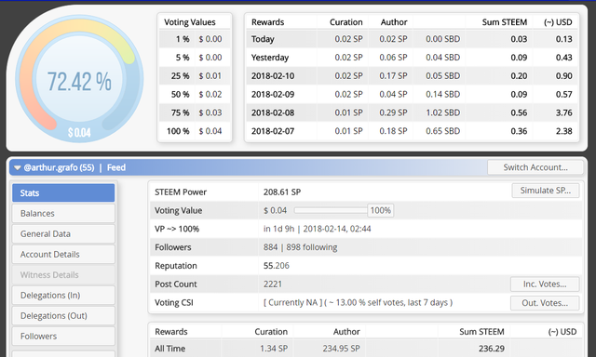Screen dimensions: 596x357
Task: Open the @arthur.grafo (55) account link
Action: 59,167
